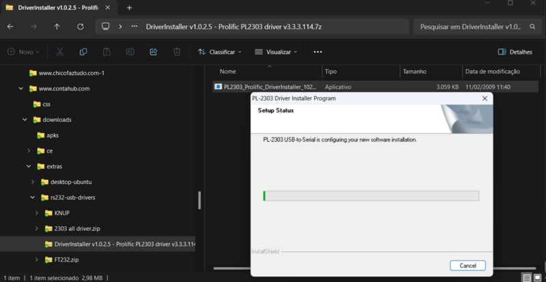Expand the FT232.zip node
The height and width of the screenshot is (282, 546).
37,260
